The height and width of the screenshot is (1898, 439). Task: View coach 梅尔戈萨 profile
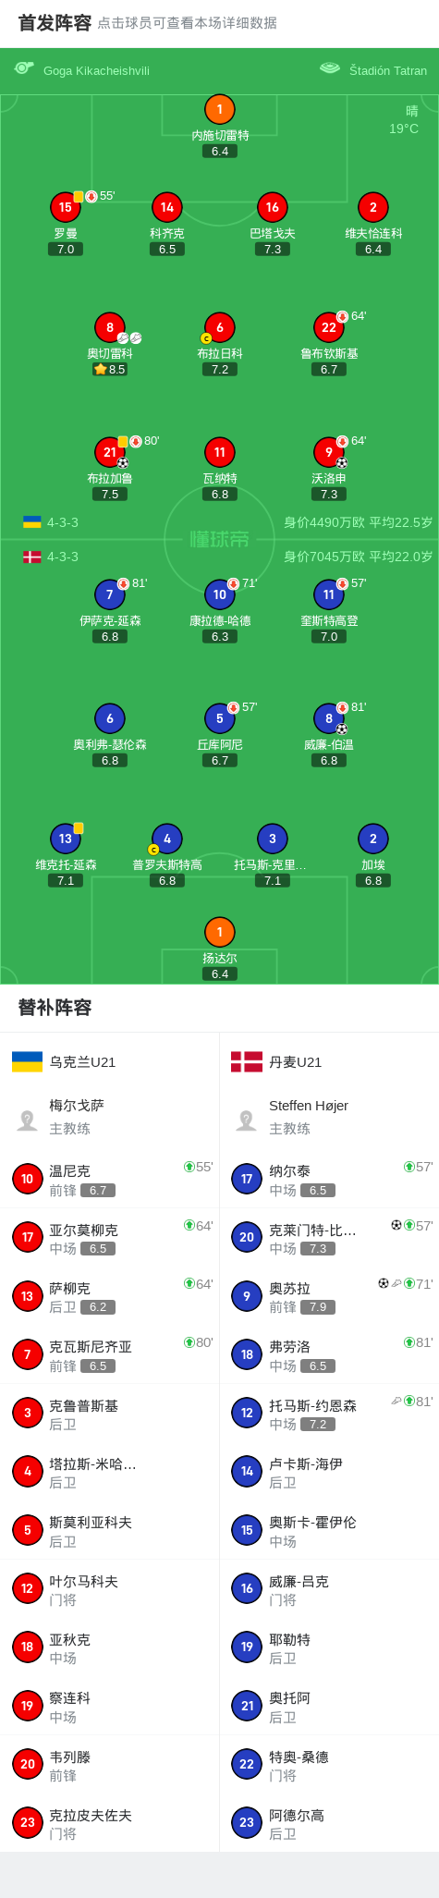110,1117
